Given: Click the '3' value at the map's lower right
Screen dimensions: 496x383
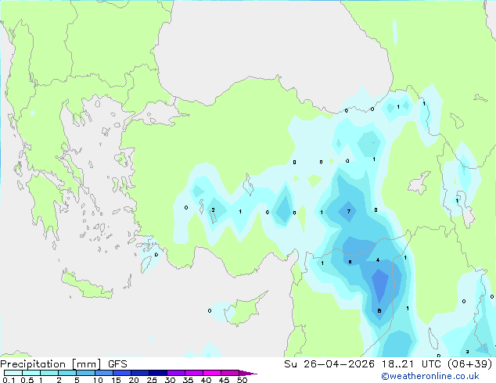Looking at the screenshot, I should 467,352.
